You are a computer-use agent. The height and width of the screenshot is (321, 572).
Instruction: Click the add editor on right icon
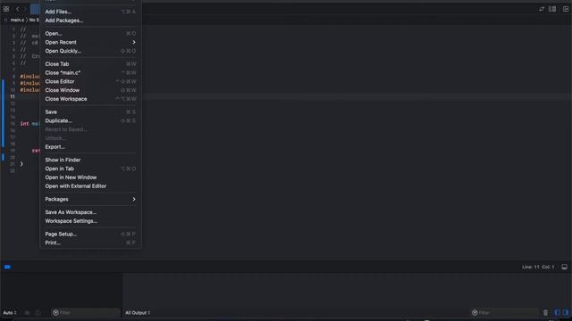(x=566, y=9)
